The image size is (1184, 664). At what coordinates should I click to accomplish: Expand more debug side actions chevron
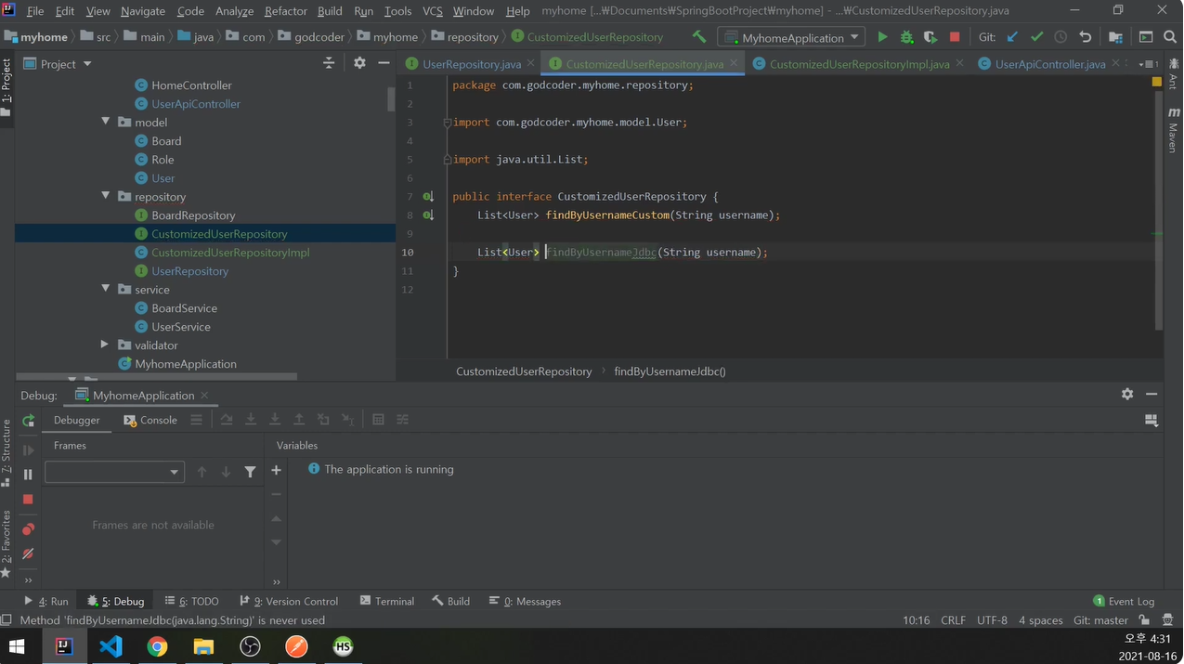point(28,580)
